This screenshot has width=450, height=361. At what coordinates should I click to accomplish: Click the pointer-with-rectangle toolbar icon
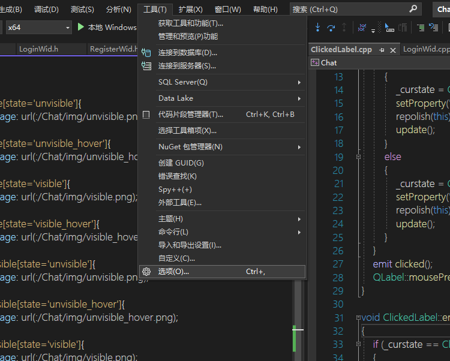pyautogui.click(x=389, y=28)
